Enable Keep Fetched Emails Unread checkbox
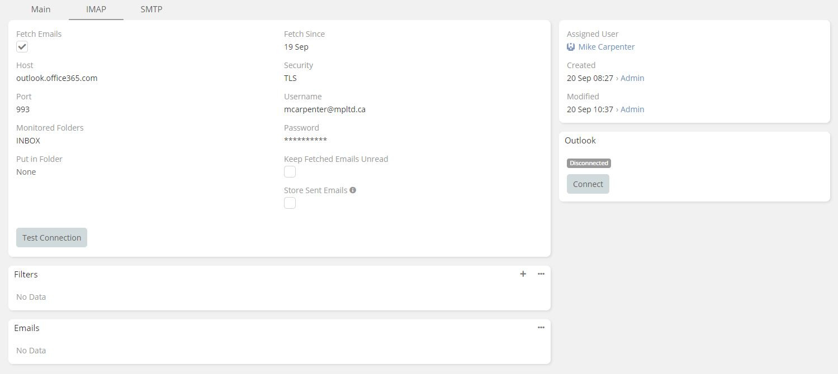 coord(290,172)
